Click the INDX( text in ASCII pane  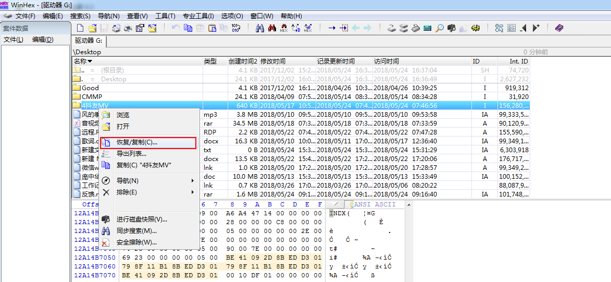point(340,213)
